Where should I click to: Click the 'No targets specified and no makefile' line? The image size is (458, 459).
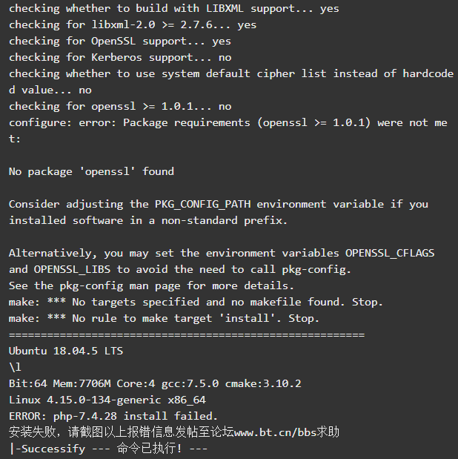click(196, 302)
